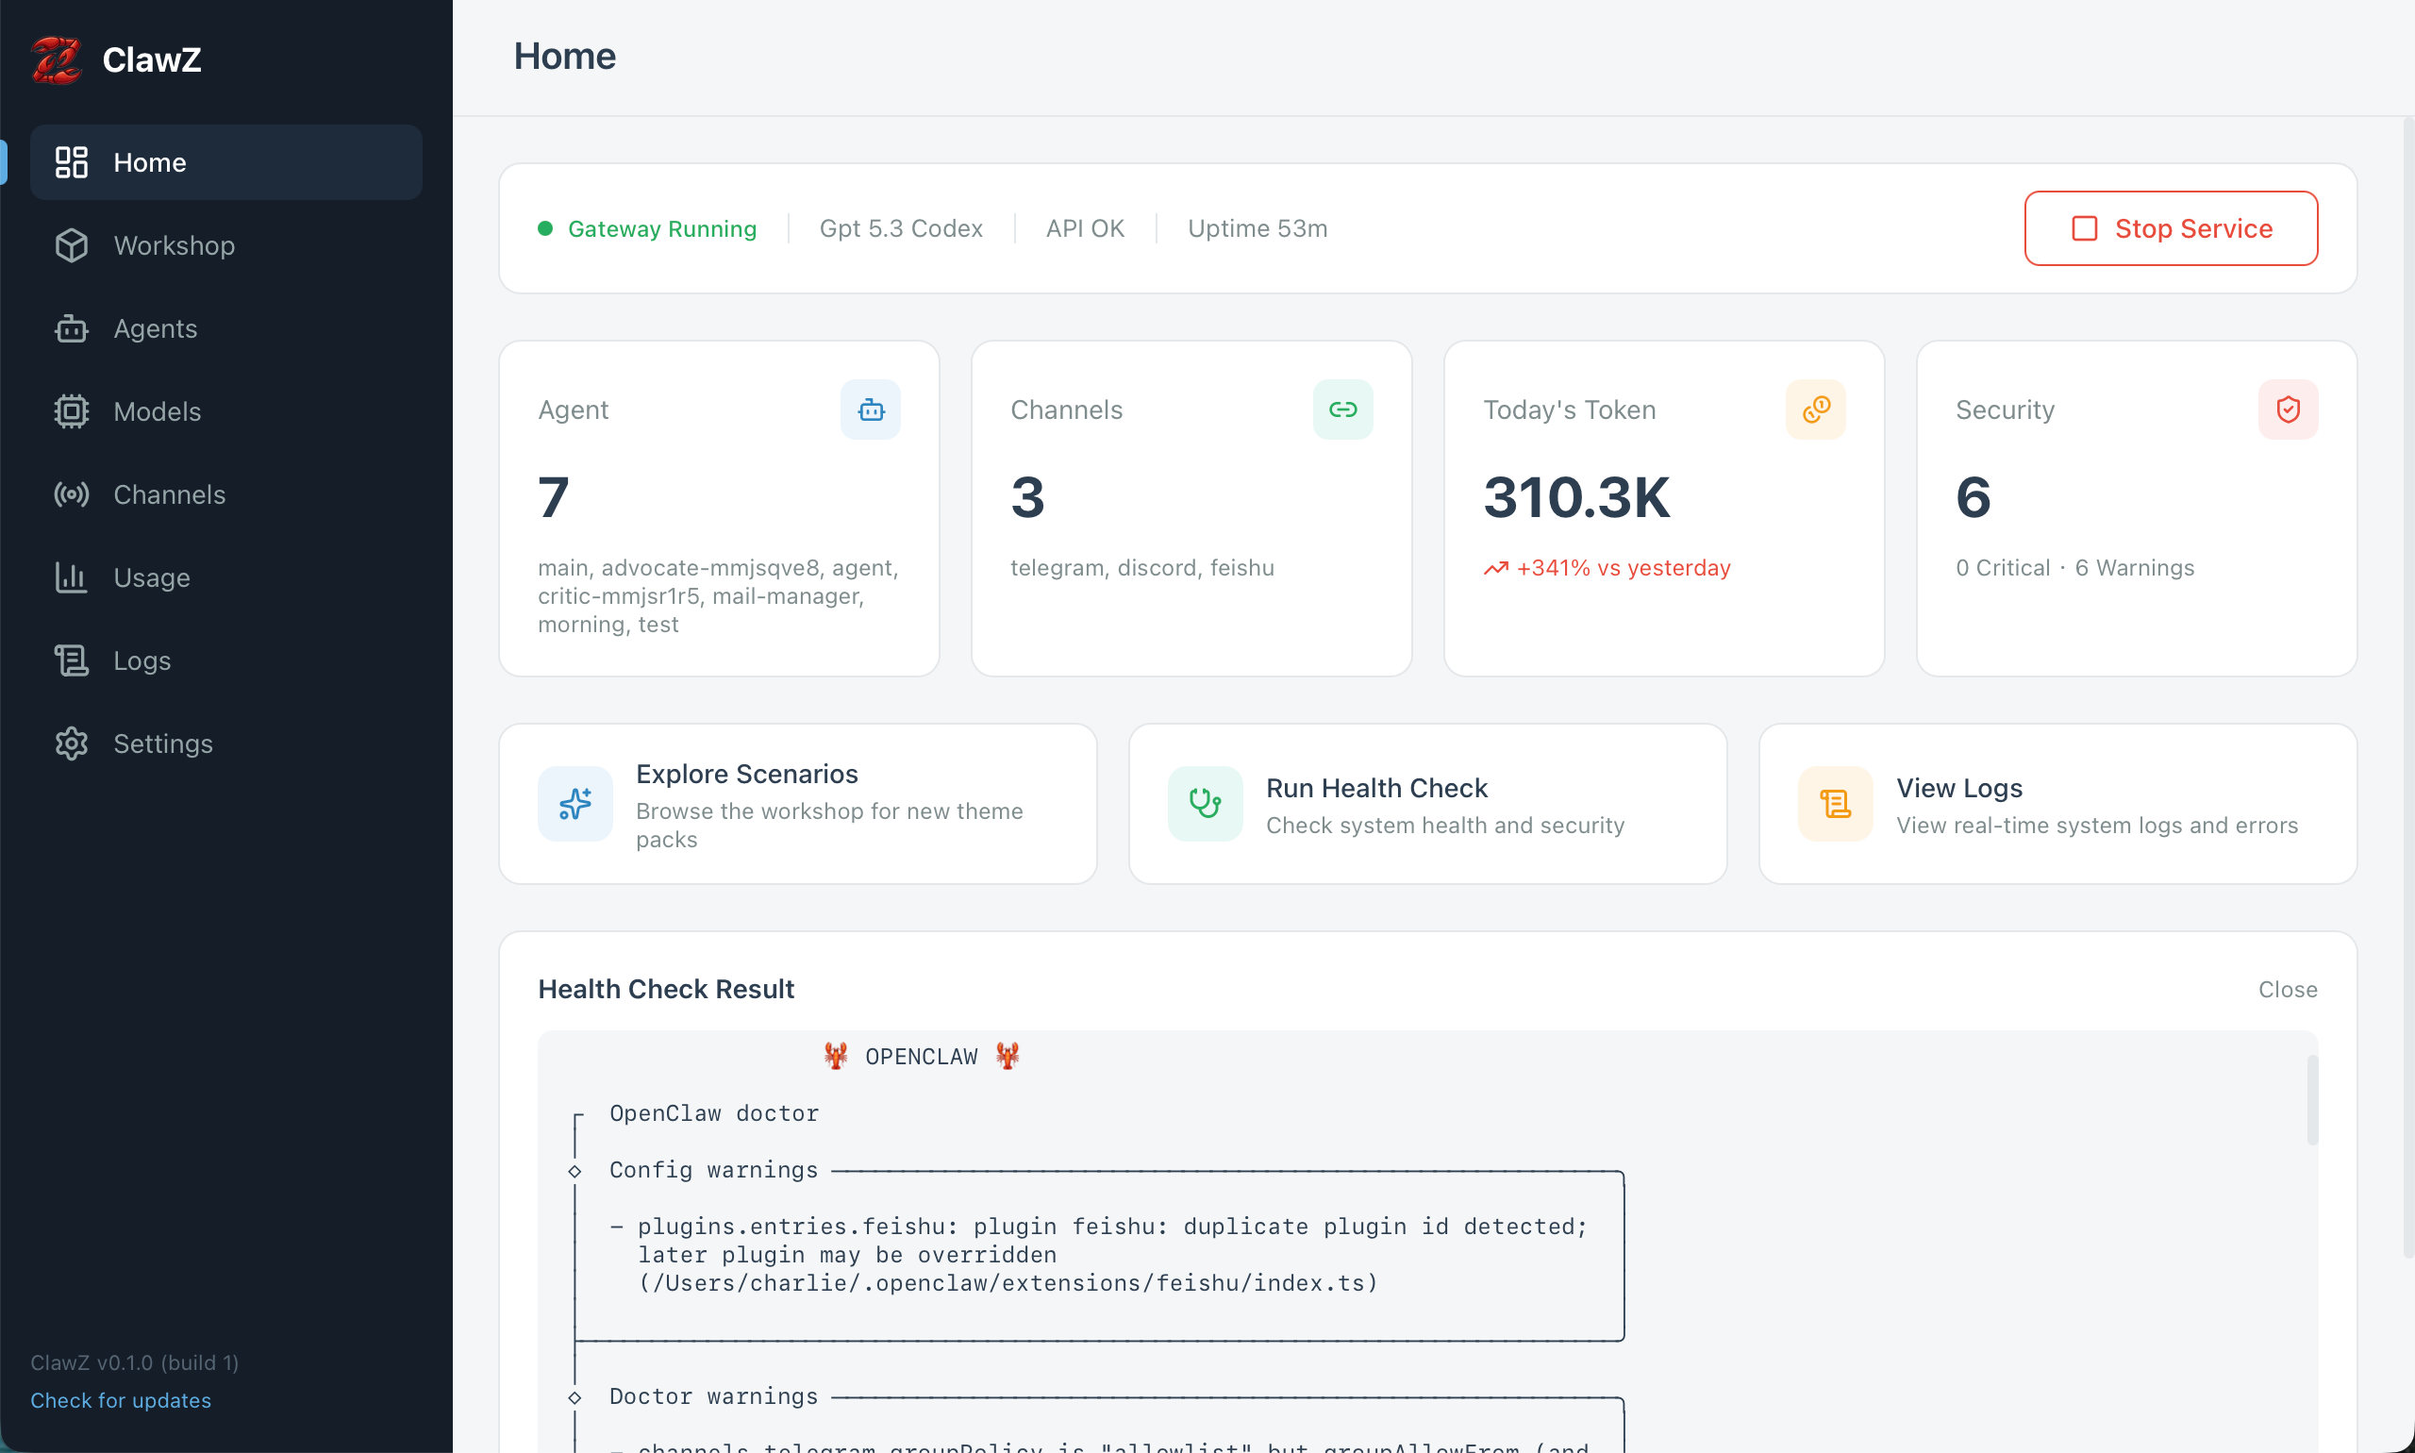Click the shield icon on Security card
The height and width of the screenshot is (1453, 2415).
[x=2287, y=409]
